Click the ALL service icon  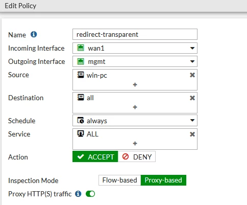(x=81, y=134)
